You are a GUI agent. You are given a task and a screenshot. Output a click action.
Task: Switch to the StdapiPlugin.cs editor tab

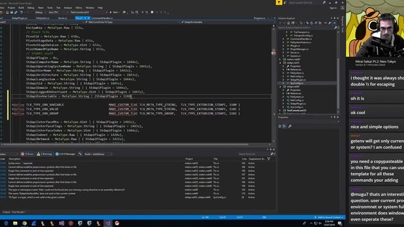(20, 18)
